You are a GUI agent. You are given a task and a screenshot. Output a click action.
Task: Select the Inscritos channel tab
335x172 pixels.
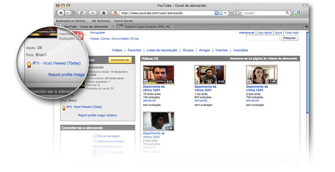[221, 50]
